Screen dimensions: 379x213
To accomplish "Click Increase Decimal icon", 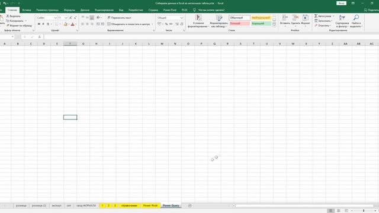I will [177, 24].
